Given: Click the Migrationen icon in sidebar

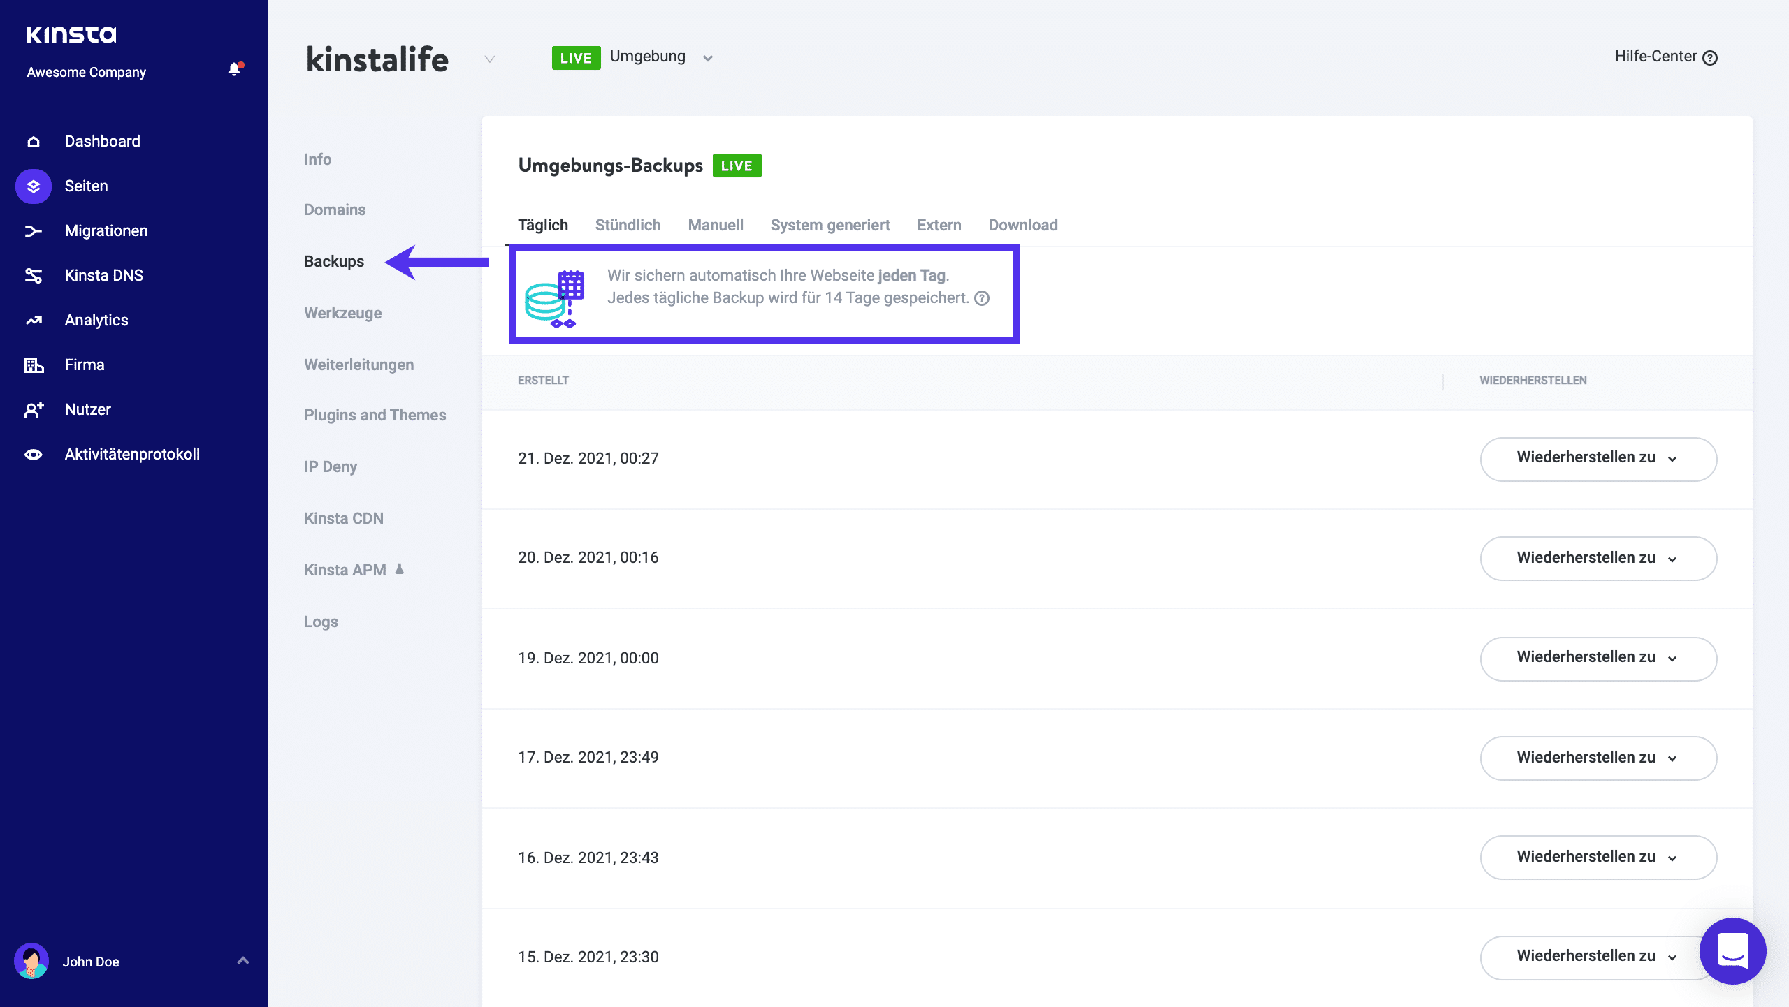Looking at the screenshot, I should click(33, 231).
